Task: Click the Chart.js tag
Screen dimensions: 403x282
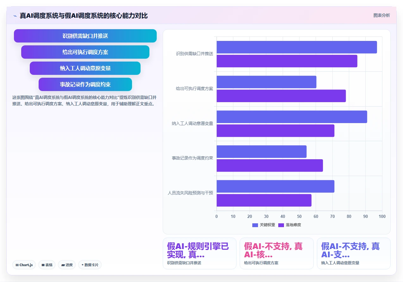Action: pyautogui.click(x=24, y=265)
